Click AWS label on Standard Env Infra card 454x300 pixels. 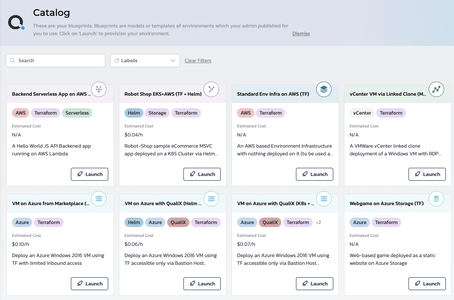[246, 113]
